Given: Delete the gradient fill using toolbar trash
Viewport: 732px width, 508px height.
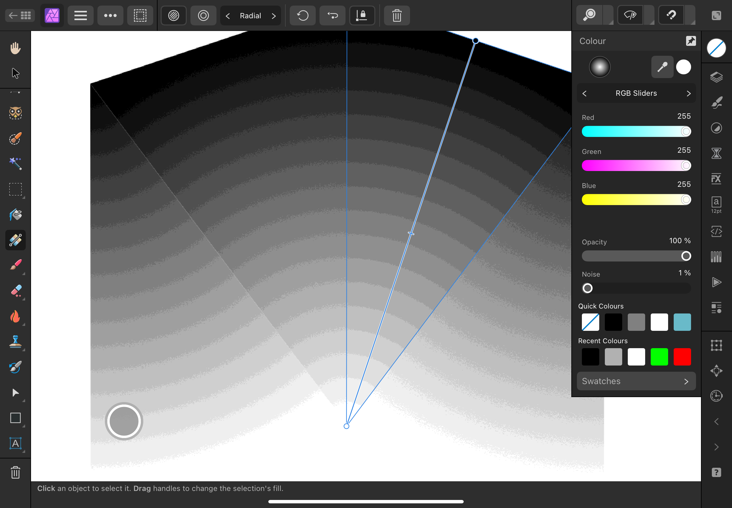Looking at the screenshot, I should tap(397, 15).
